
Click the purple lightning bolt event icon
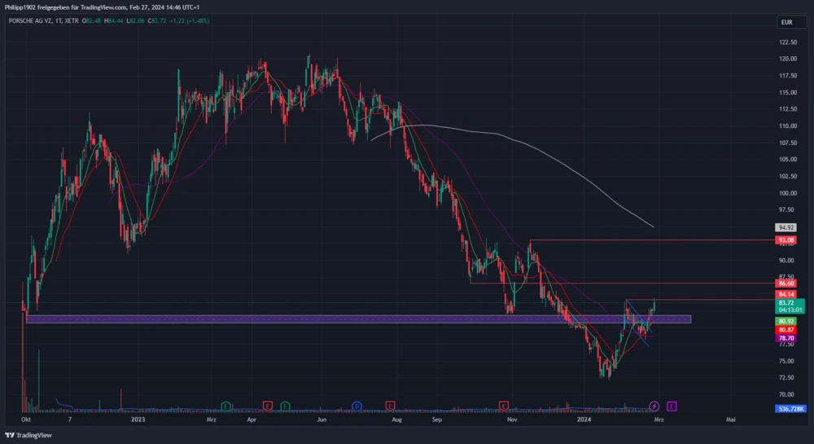(x=654, y=406)
